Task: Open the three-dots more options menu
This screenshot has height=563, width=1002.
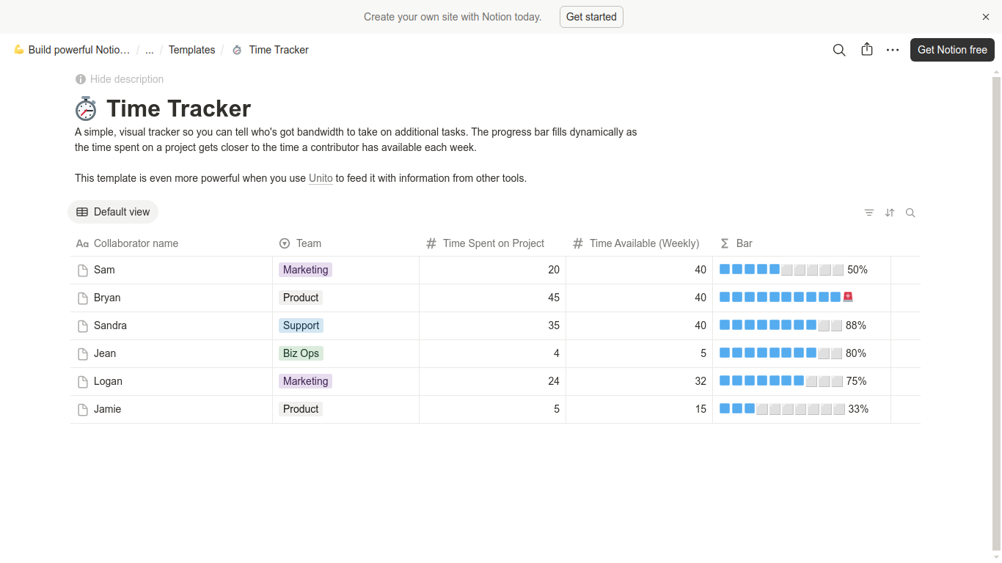Action: pos(893,50)
